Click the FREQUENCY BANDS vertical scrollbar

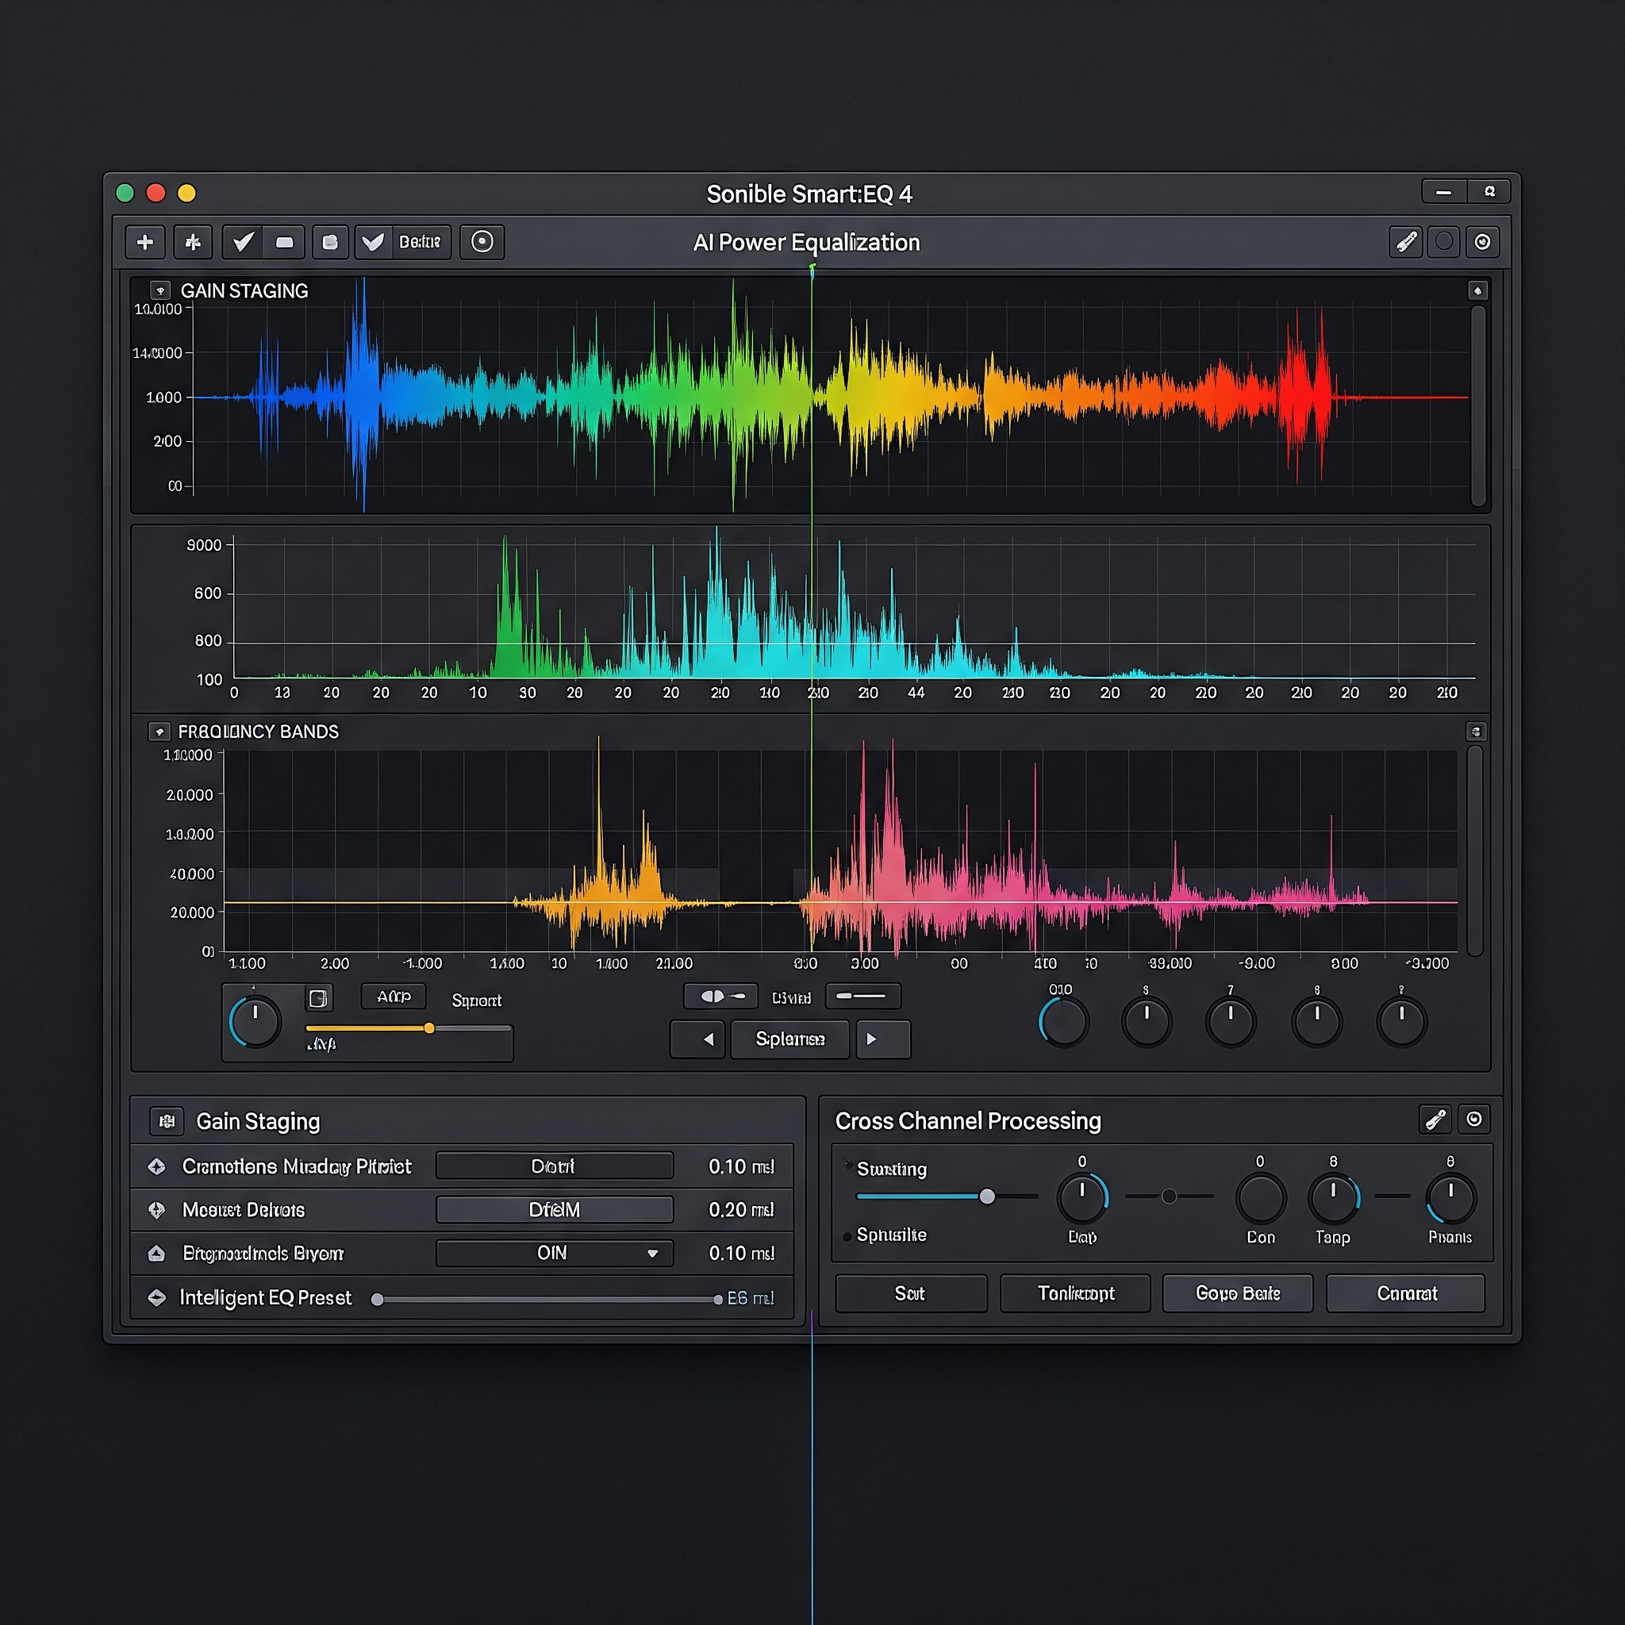(x=1474, y=851)
